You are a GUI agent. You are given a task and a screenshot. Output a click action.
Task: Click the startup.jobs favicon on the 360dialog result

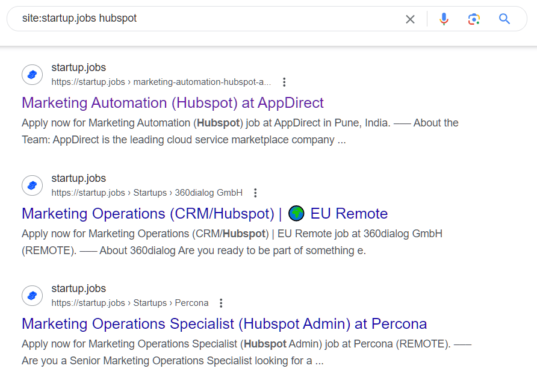click(x=32, y=185)
